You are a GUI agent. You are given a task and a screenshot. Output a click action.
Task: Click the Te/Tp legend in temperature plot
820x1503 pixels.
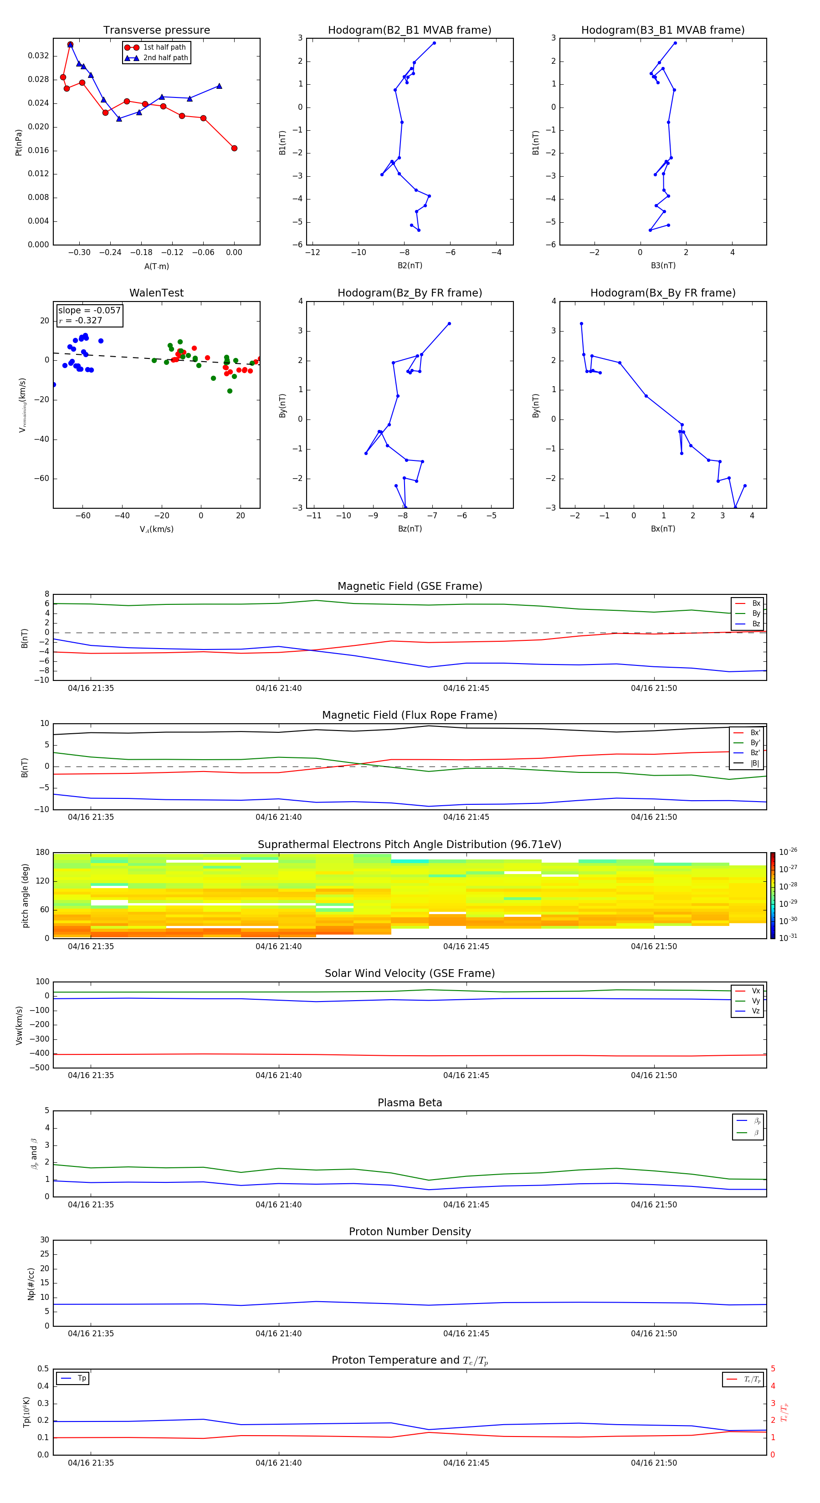pos(743,1380)
